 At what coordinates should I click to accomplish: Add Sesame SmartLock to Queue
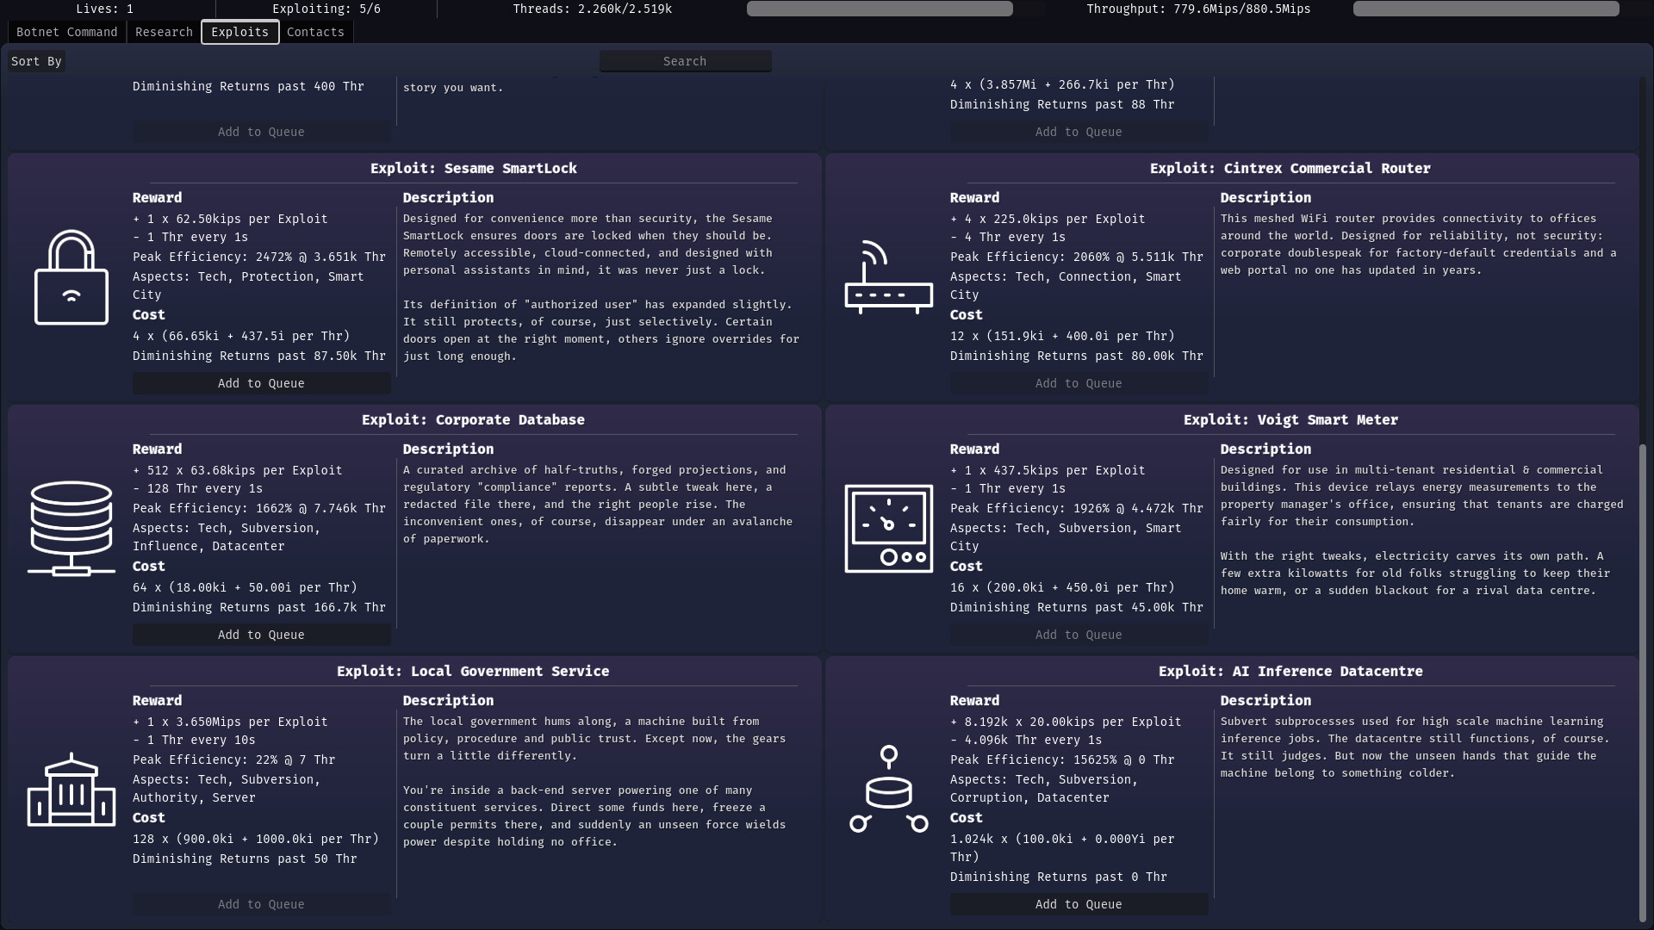(261, 383)
